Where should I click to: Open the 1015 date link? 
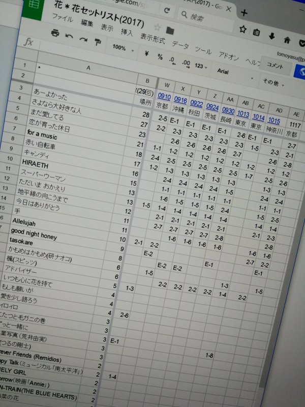click(x=274, y=121)
